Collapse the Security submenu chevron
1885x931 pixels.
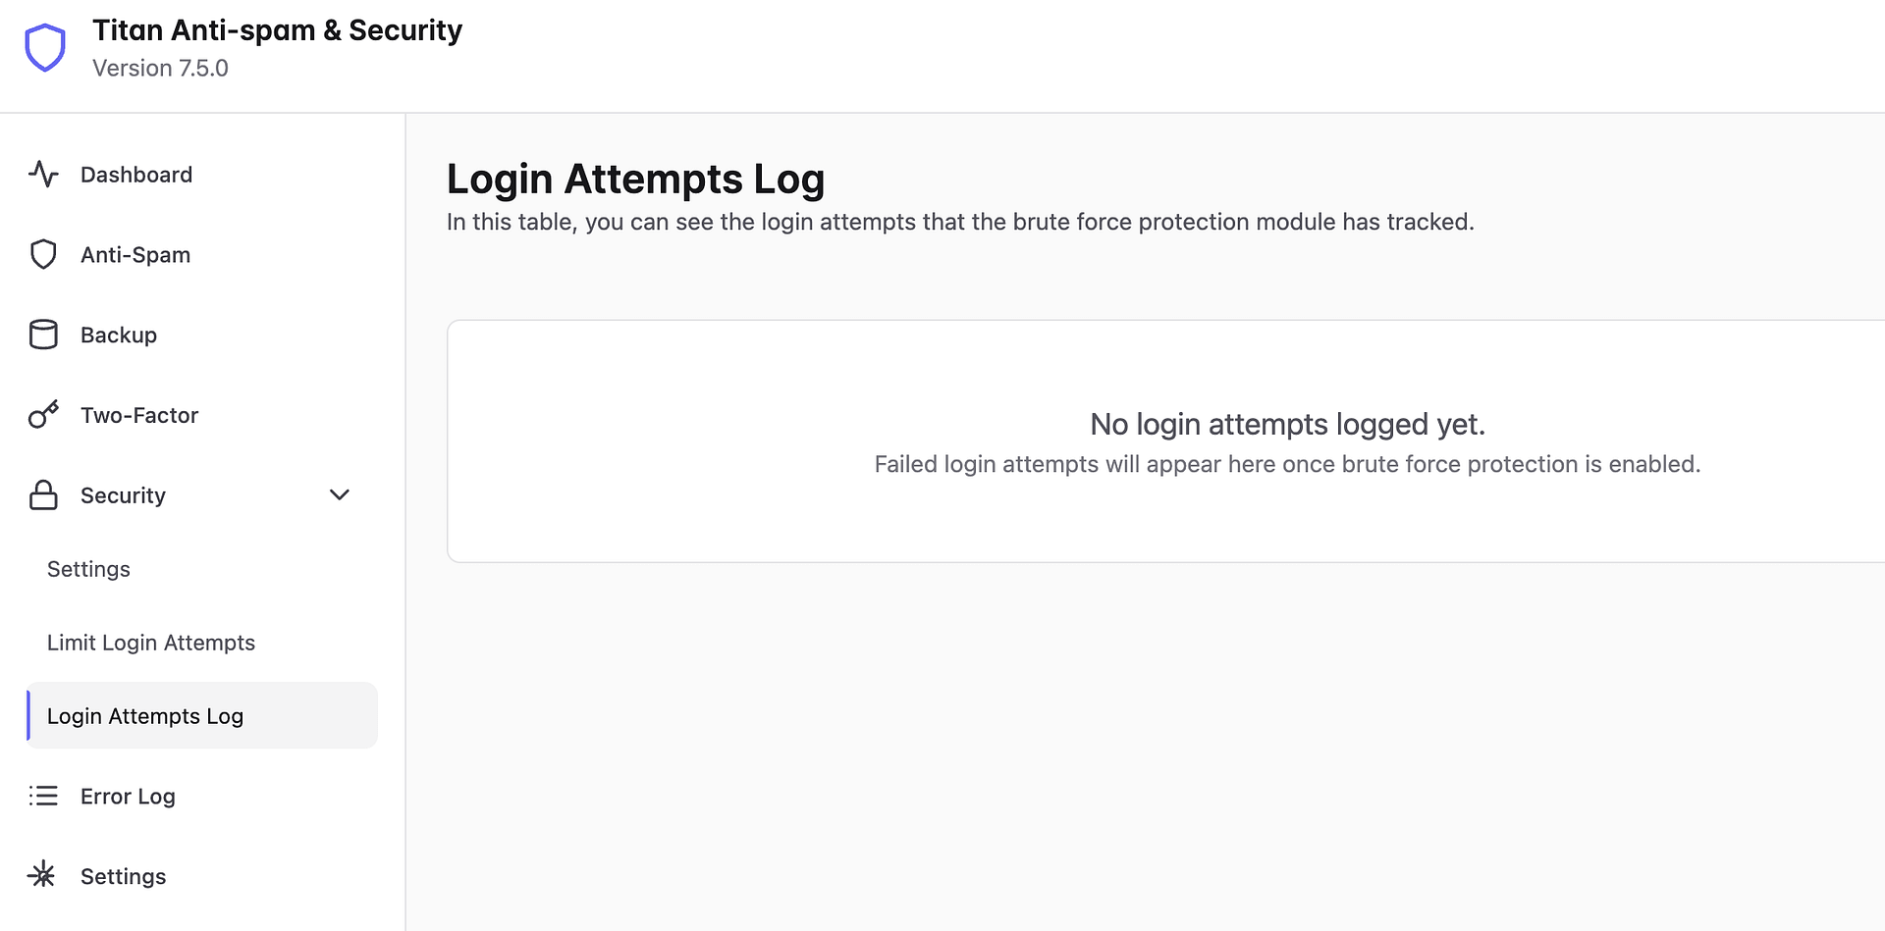click(x=340, y=494)
